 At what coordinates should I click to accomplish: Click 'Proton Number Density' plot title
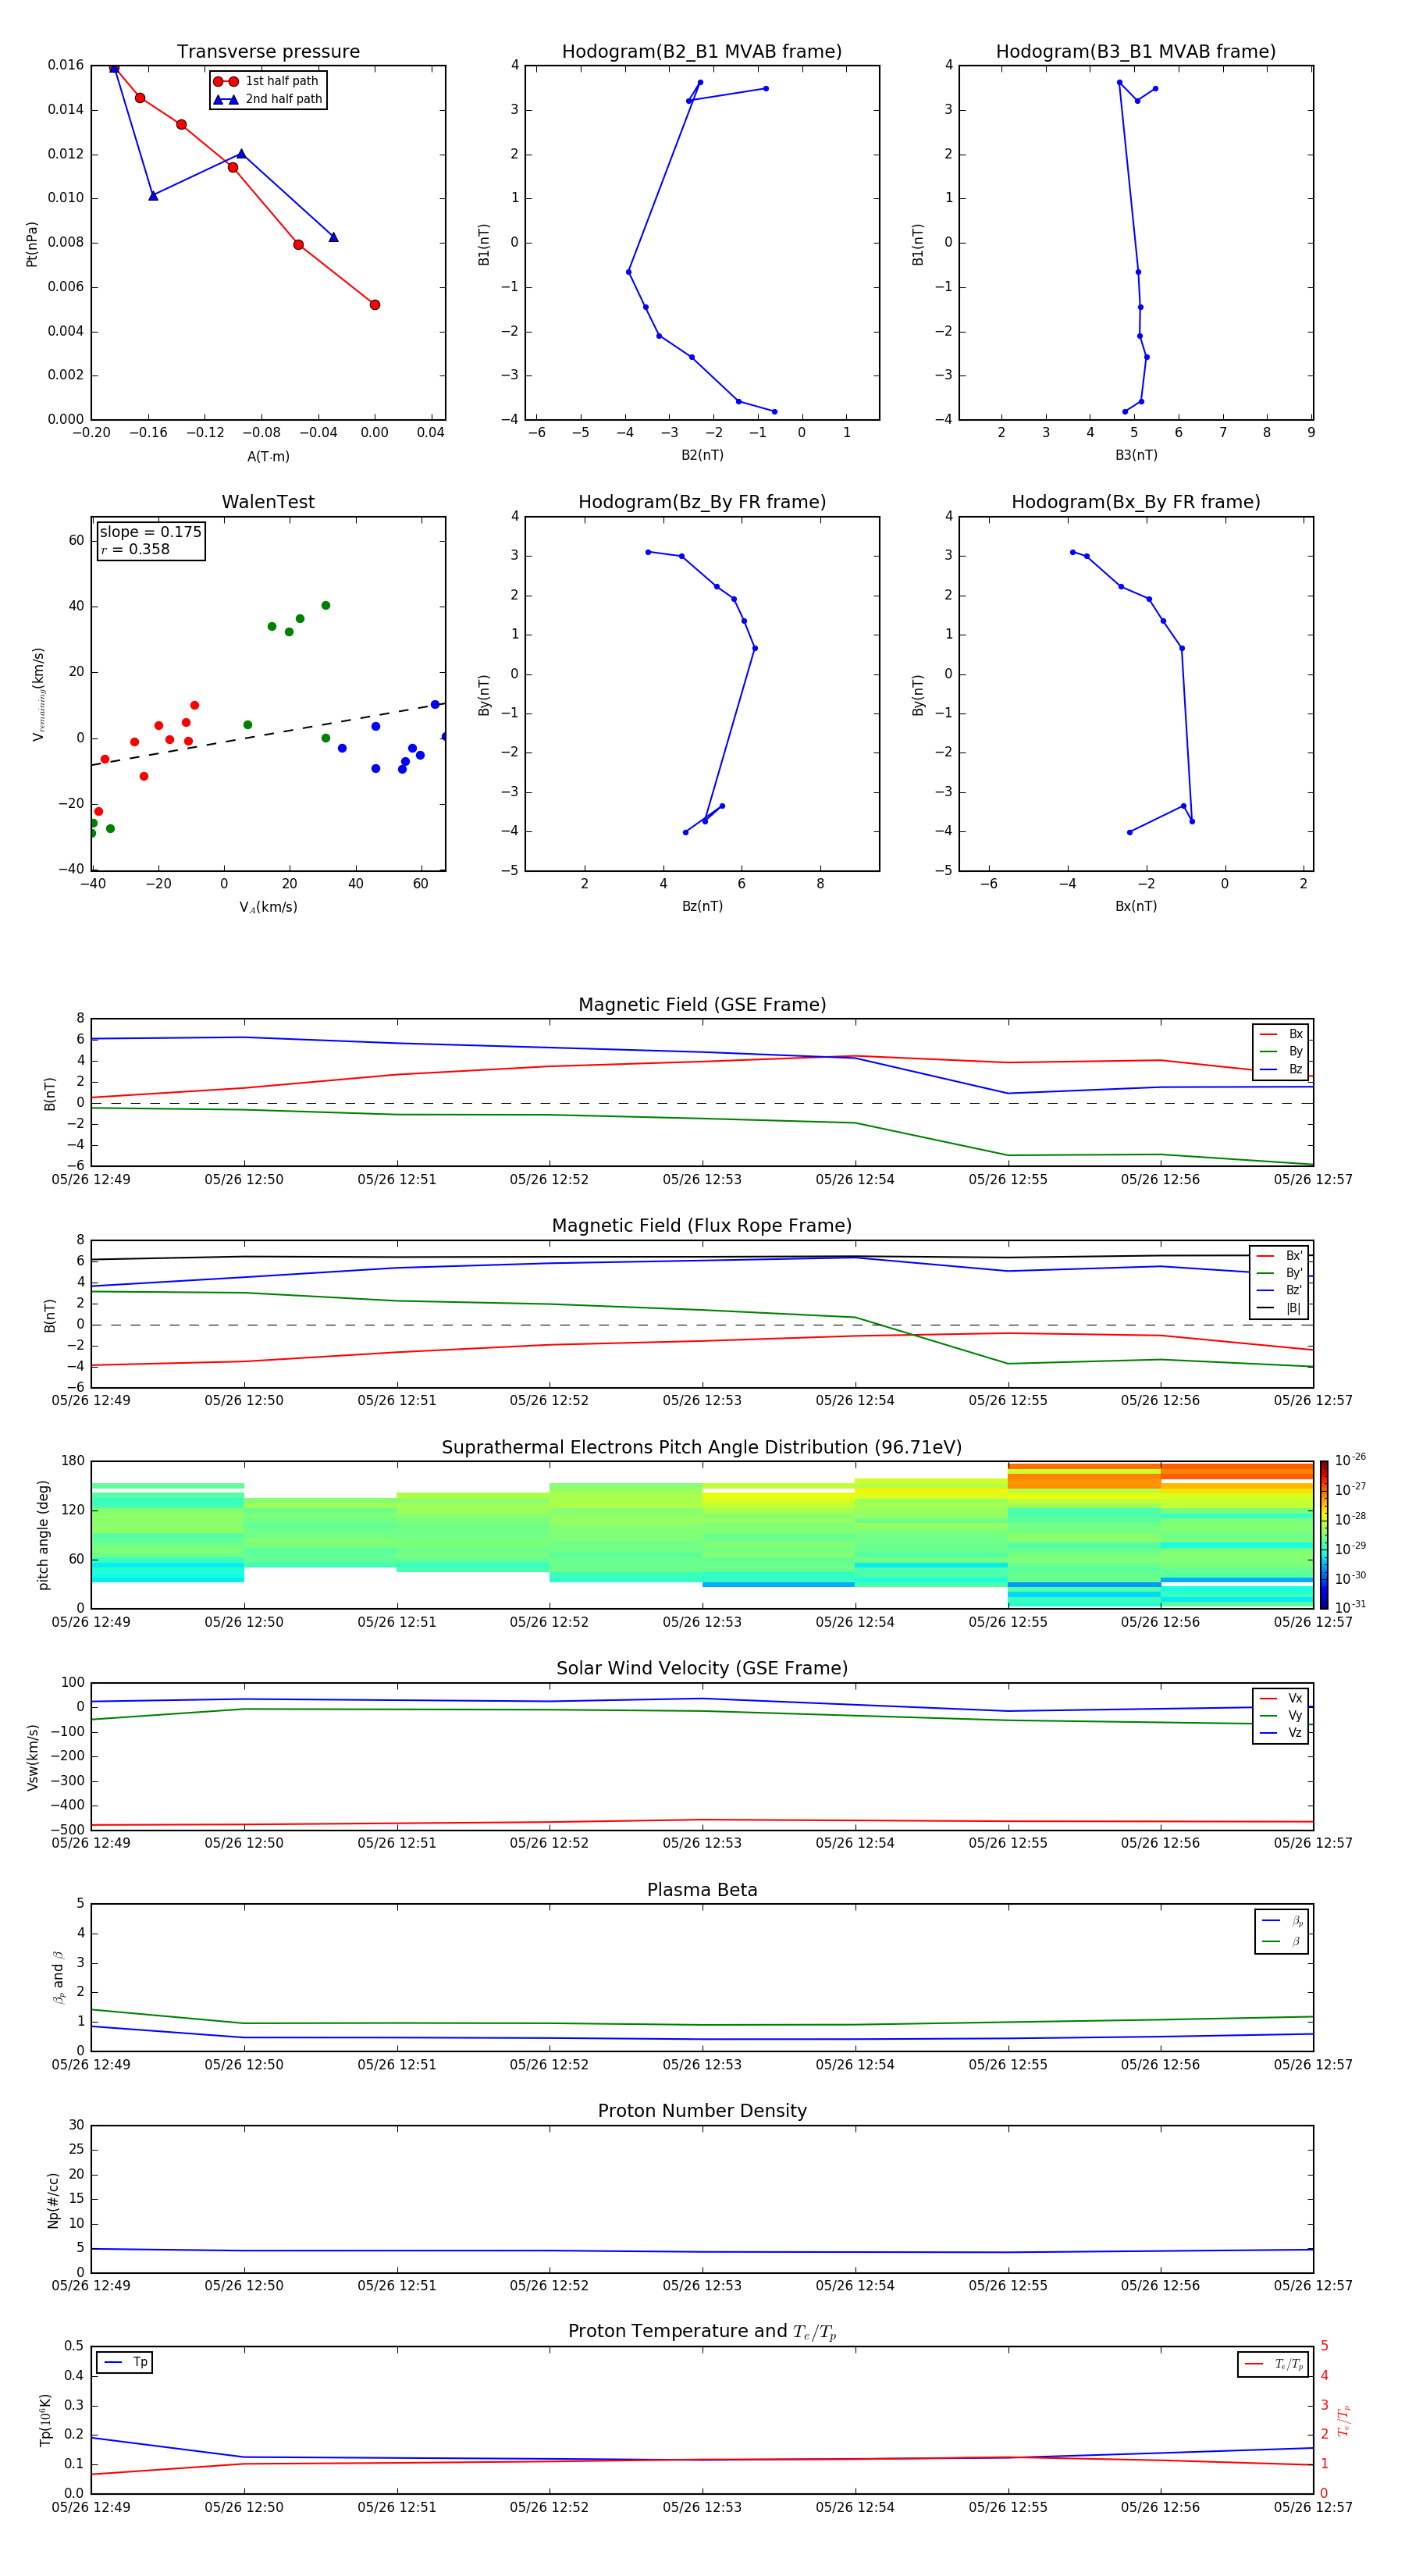pyautogui.click(x=702, y=2111)
